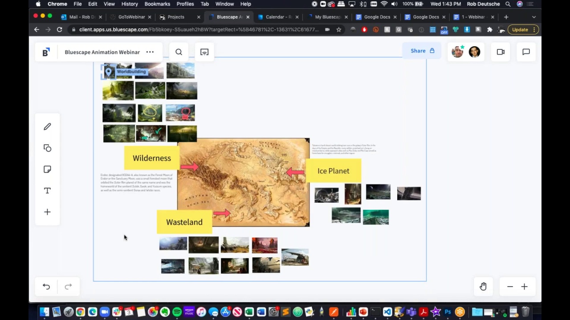Open workspace options three-dots menu
This screenshot has width=570, height=320.
150,52
